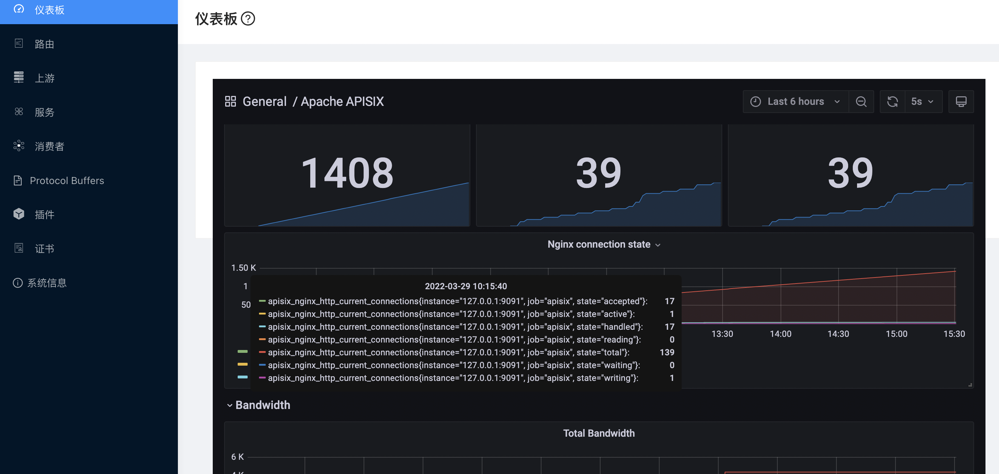This screenshot has width=999, height=474.
Task: Open the 插件 plugins menu item
Action: tap(89, 214)
